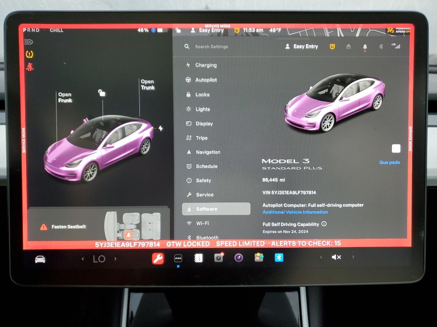Screen dimensions: 437x327
Task: Tap the seat occupancy diagram
Action: tap(133, 225)
